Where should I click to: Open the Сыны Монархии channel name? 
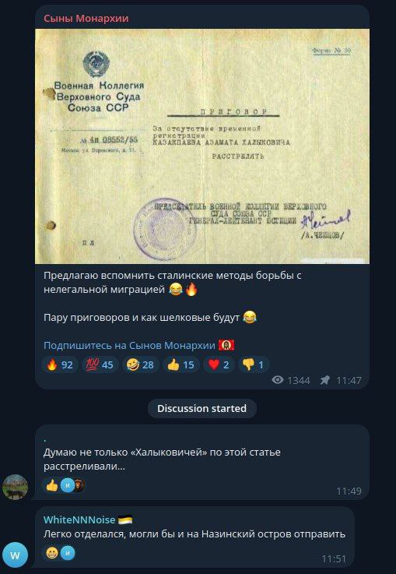(86, 19)
